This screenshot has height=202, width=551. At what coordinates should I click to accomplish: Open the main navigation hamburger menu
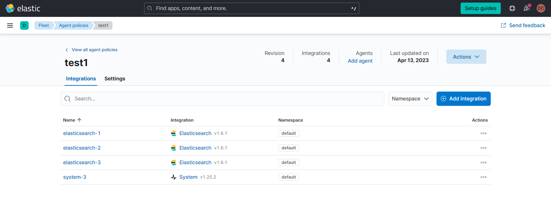(x=10, y=25)
